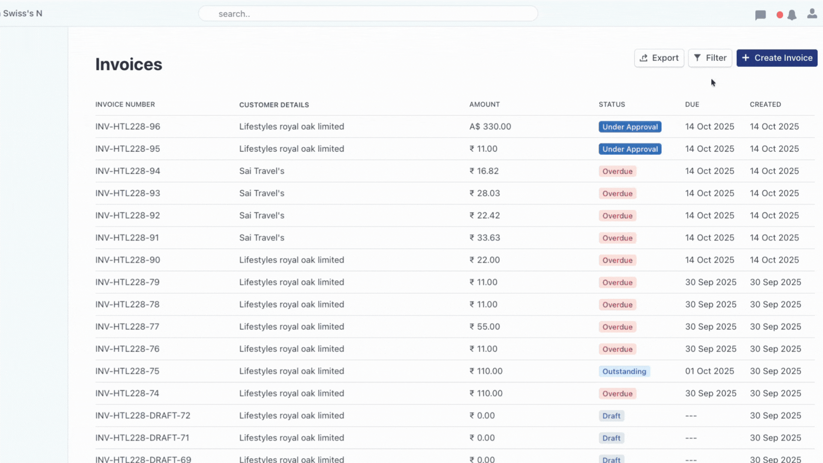823x463 pixels.
Task: Click the Export button
Action: point(659,58)
